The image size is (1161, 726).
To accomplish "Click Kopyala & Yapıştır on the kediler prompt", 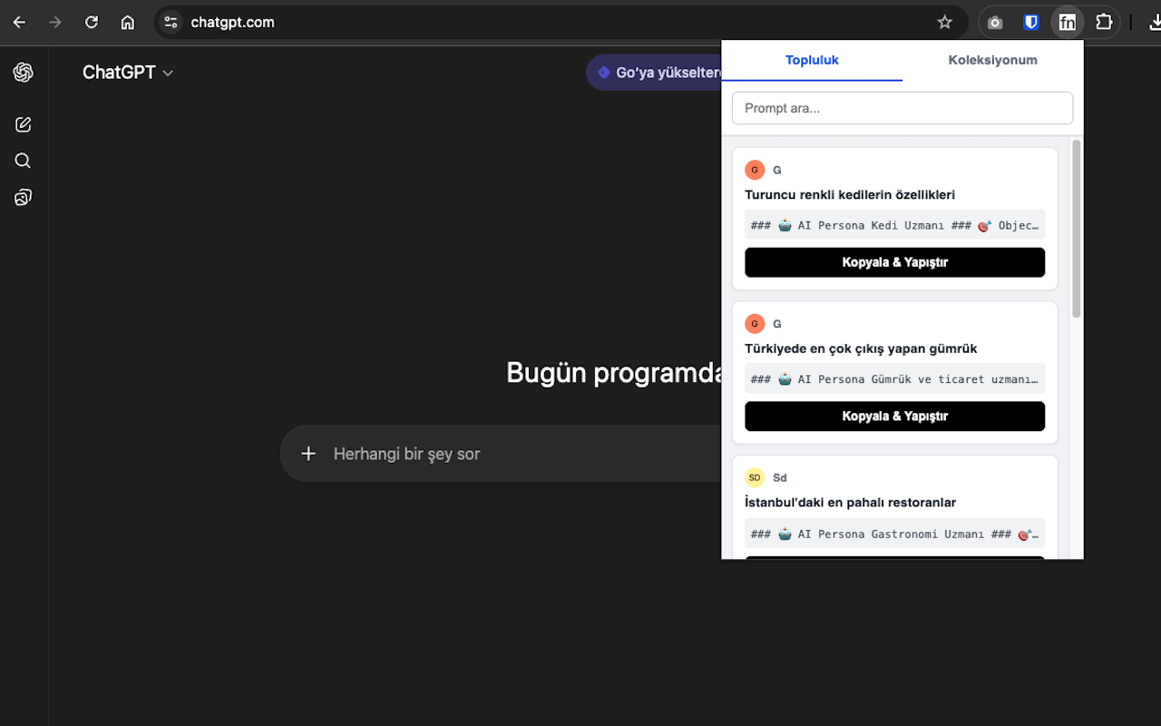I will coord(894,262).
